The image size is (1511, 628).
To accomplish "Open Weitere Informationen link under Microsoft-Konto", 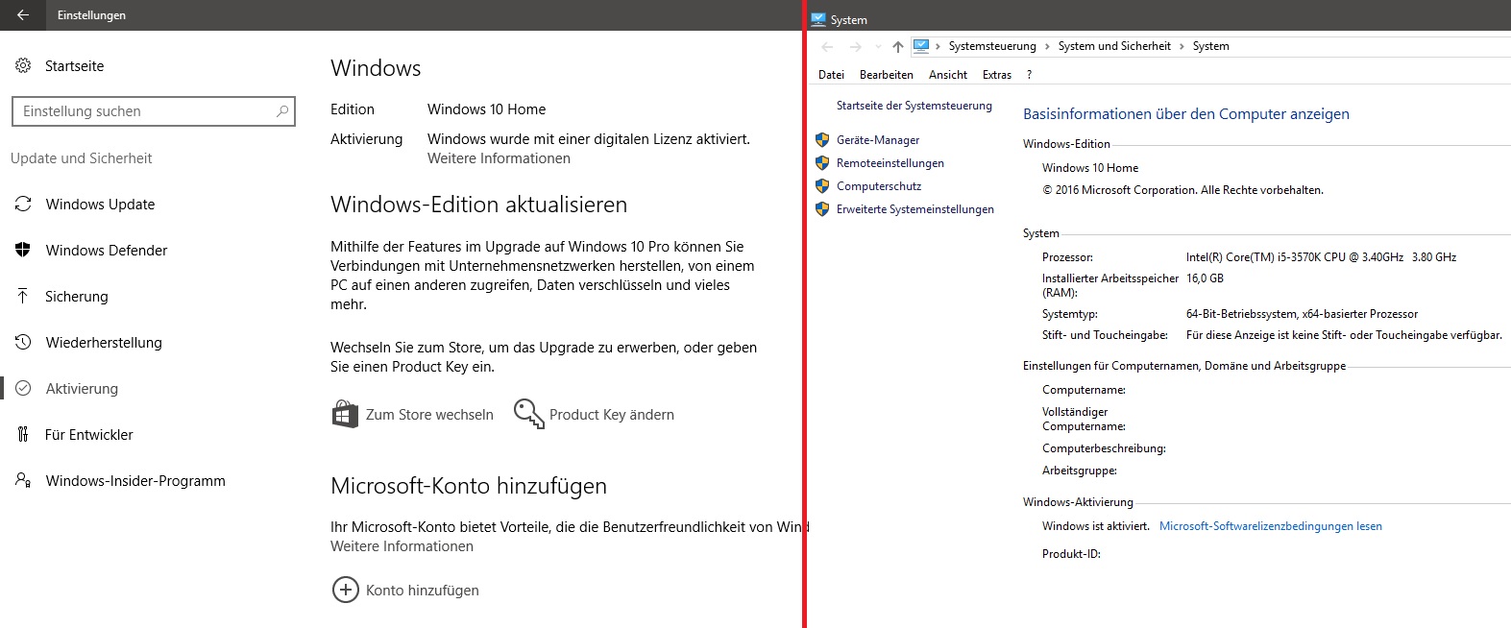I will coord(402,546).
